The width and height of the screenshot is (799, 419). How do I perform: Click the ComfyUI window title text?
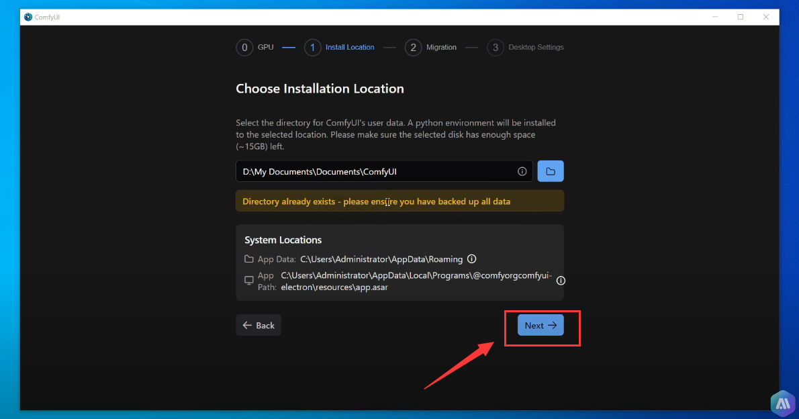tap(47, 17)
